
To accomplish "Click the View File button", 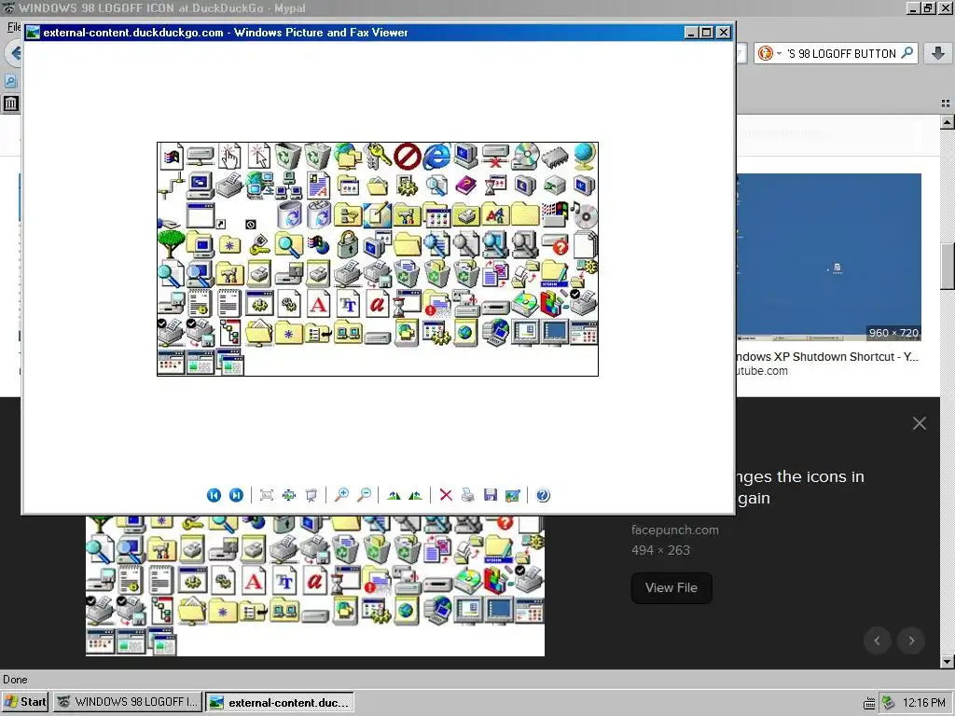I will point(671,587).
